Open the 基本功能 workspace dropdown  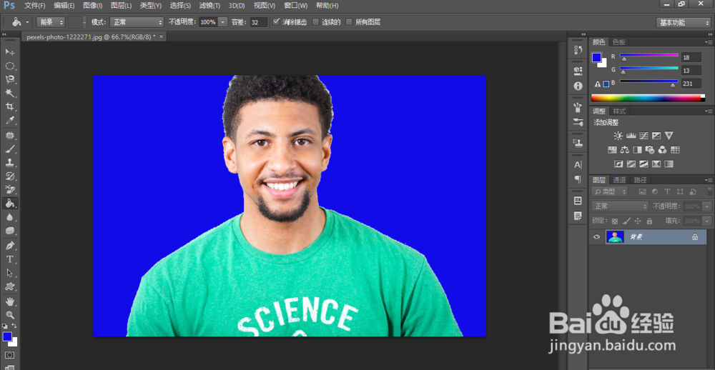point(684,22)
